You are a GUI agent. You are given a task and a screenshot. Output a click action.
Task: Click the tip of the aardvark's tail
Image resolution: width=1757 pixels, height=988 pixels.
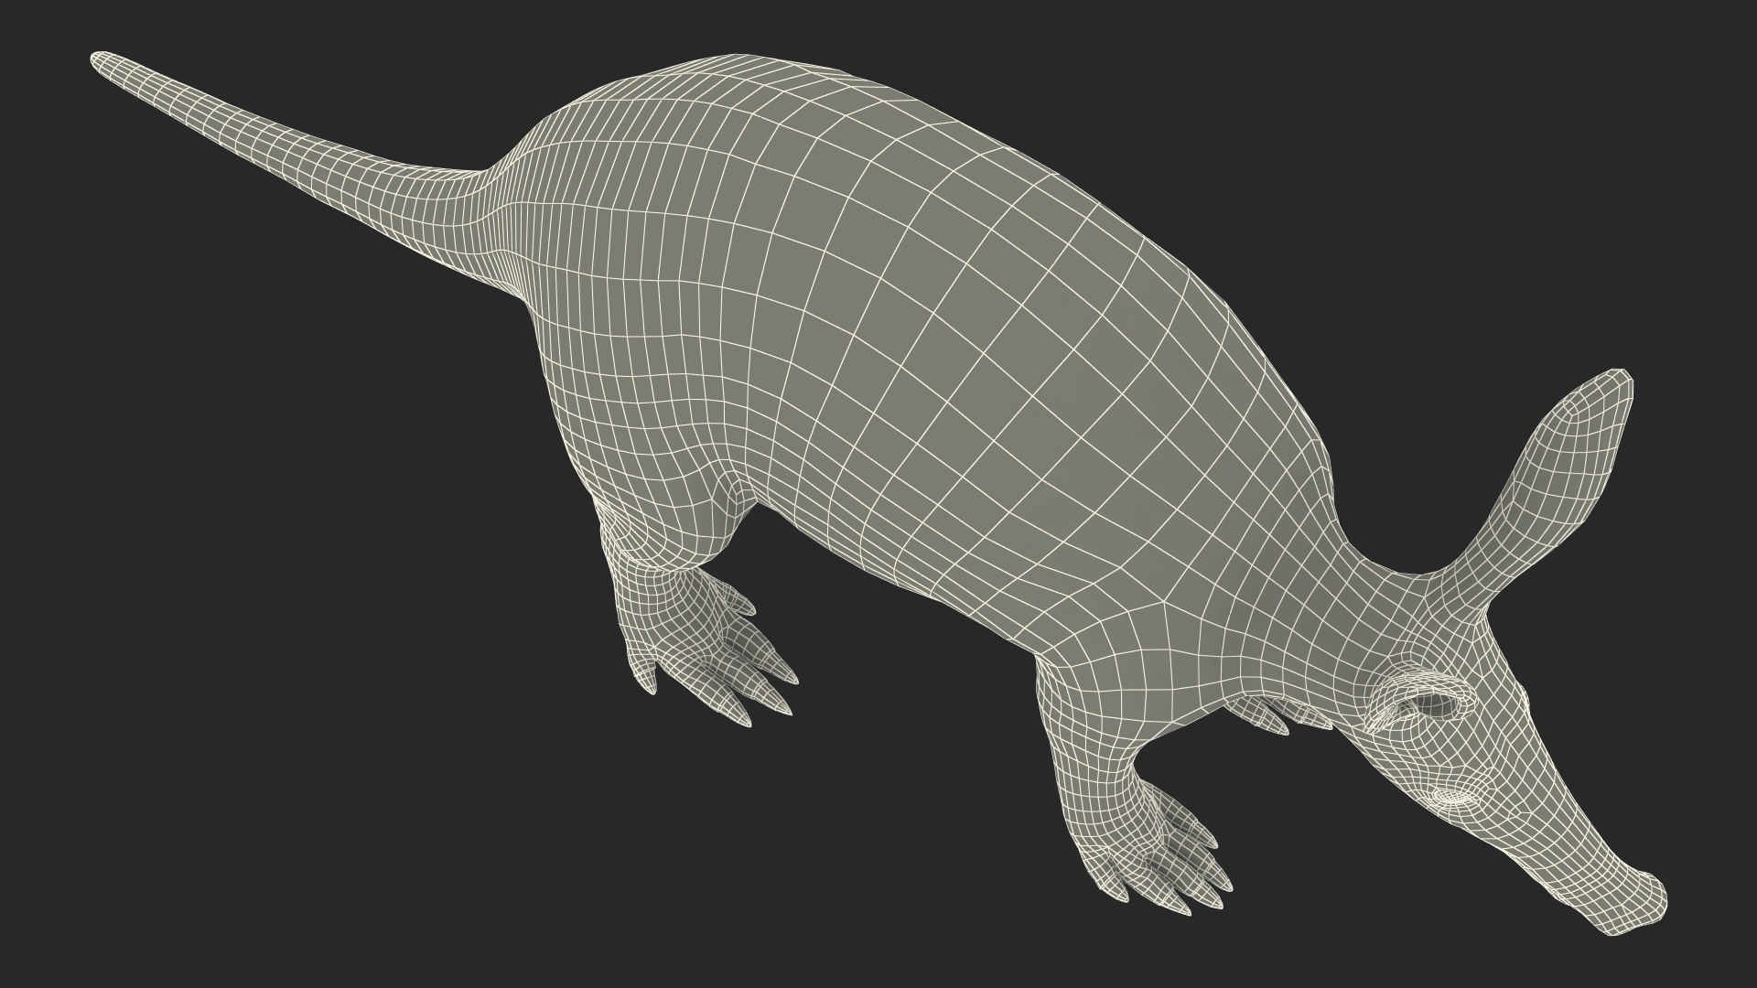coord(101,61)
